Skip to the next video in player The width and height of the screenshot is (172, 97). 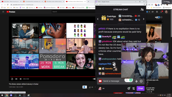point(16,79)
